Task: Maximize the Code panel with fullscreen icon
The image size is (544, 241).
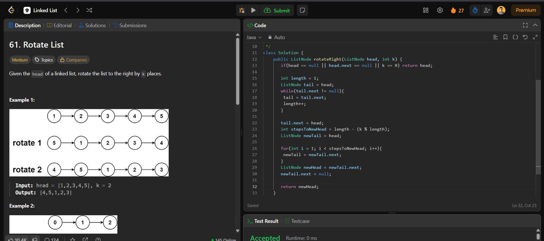Action: point(525,25)
